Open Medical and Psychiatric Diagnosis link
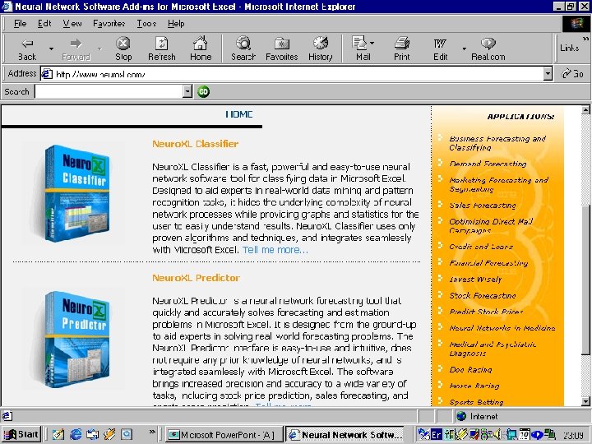The image size is (592, 444). (493, 349)
